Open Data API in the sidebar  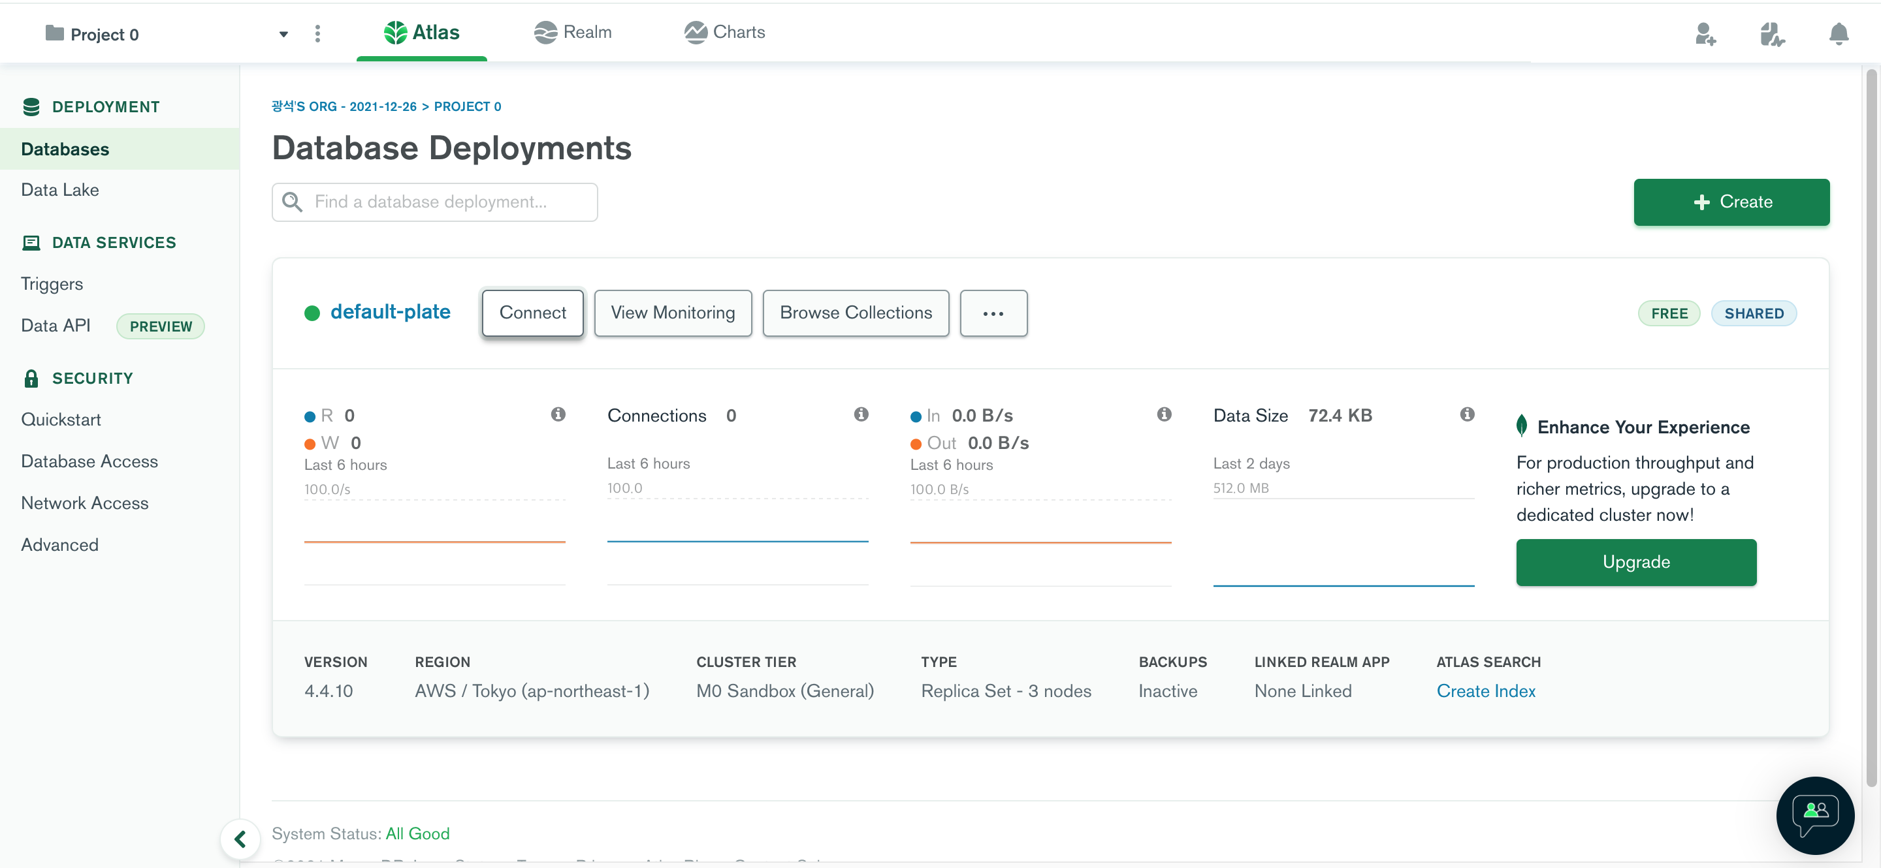tap(56, 325)
